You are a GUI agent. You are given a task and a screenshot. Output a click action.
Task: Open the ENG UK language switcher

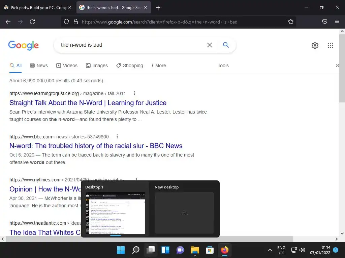pos(281,250)
